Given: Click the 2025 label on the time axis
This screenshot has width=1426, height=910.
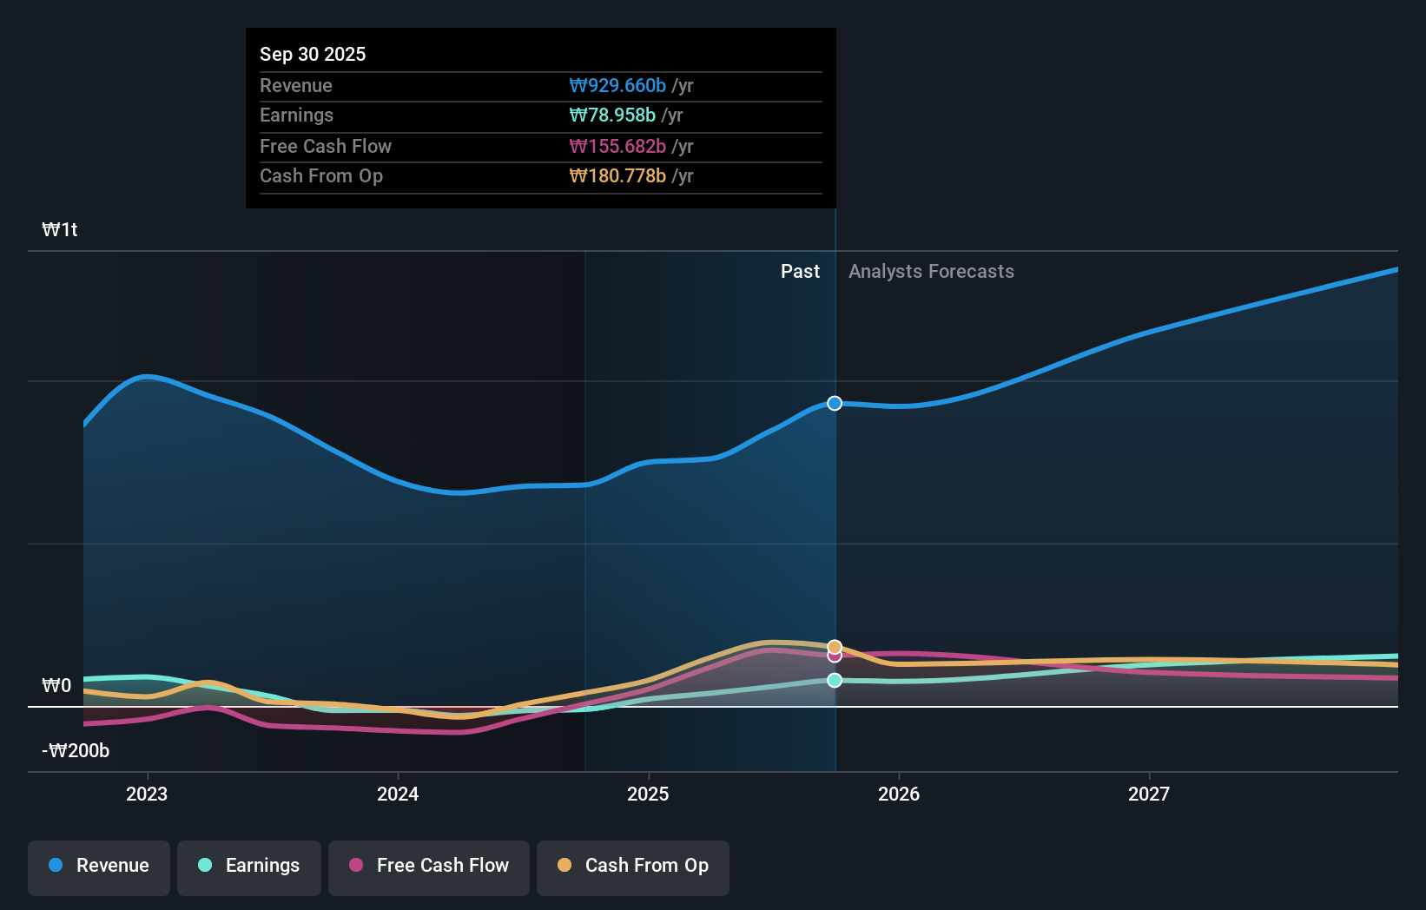Looking at the screenshot, I should point(649,793).
